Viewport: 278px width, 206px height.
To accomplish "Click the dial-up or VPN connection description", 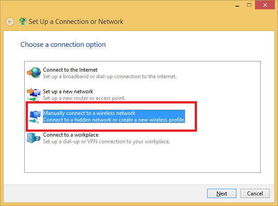I will pyautogui.click(x=106, y=141).
